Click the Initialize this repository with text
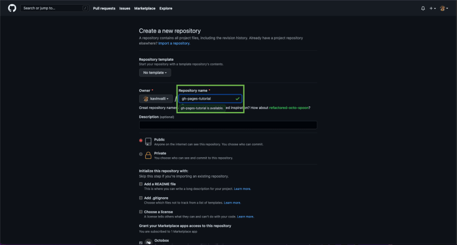 [164, 171]
